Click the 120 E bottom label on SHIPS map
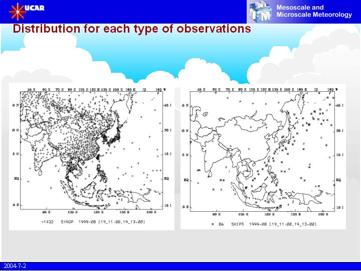This screenshot has width=361, height=271. tap(269, 214)
